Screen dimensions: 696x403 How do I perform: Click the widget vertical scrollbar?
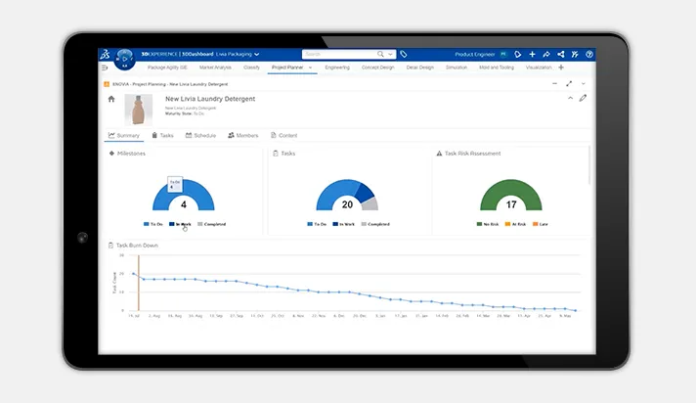pos(589,164)
